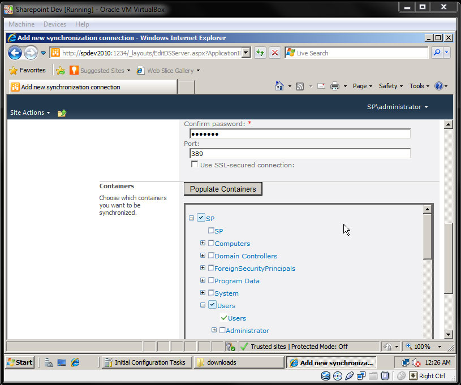Open the VirtualBox Help menu
This screenshot has height=385, width=461.
pyautogui.click(x=82, y=24)
